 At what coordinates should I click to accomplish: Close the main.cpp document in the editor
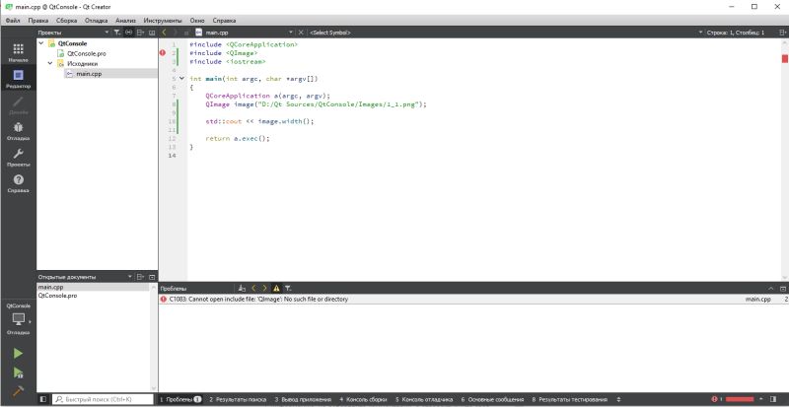click(x=301, y=33)
